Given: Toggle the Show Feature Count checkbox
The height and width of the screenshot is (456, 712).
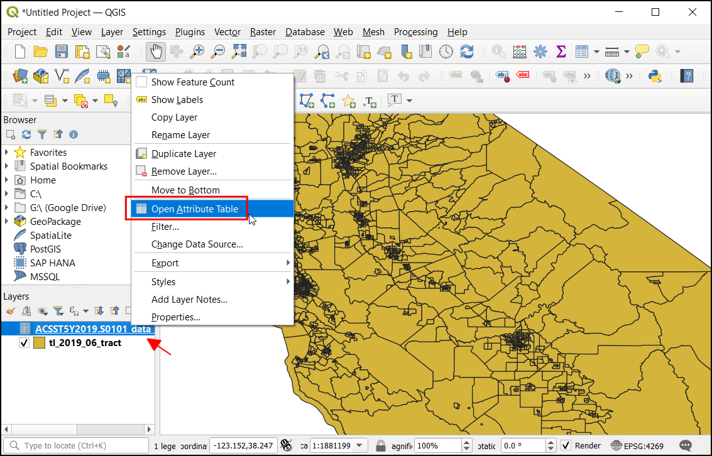Looking at the screenshot, I should click(x=141, y=82).
